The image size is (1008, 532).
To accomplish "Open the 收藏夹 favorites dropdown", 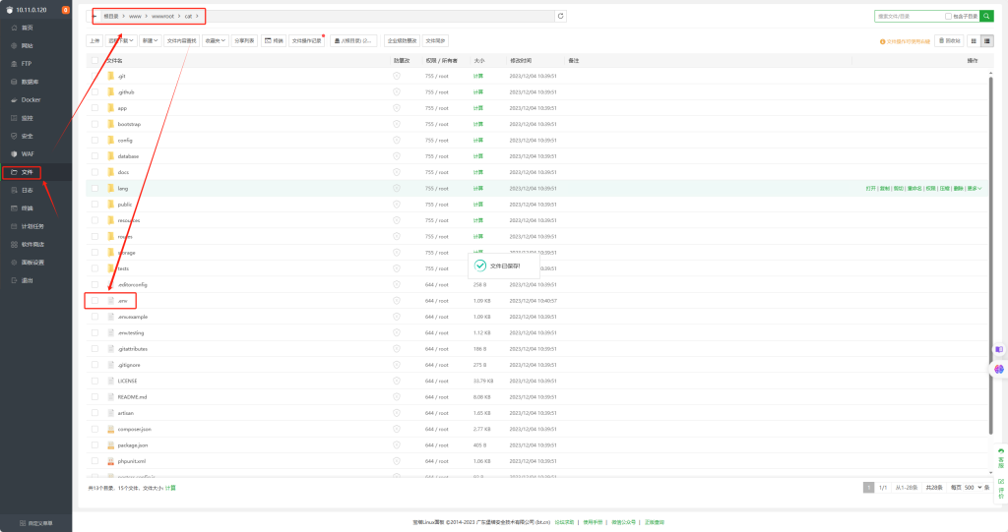I will tap(215, 40).
